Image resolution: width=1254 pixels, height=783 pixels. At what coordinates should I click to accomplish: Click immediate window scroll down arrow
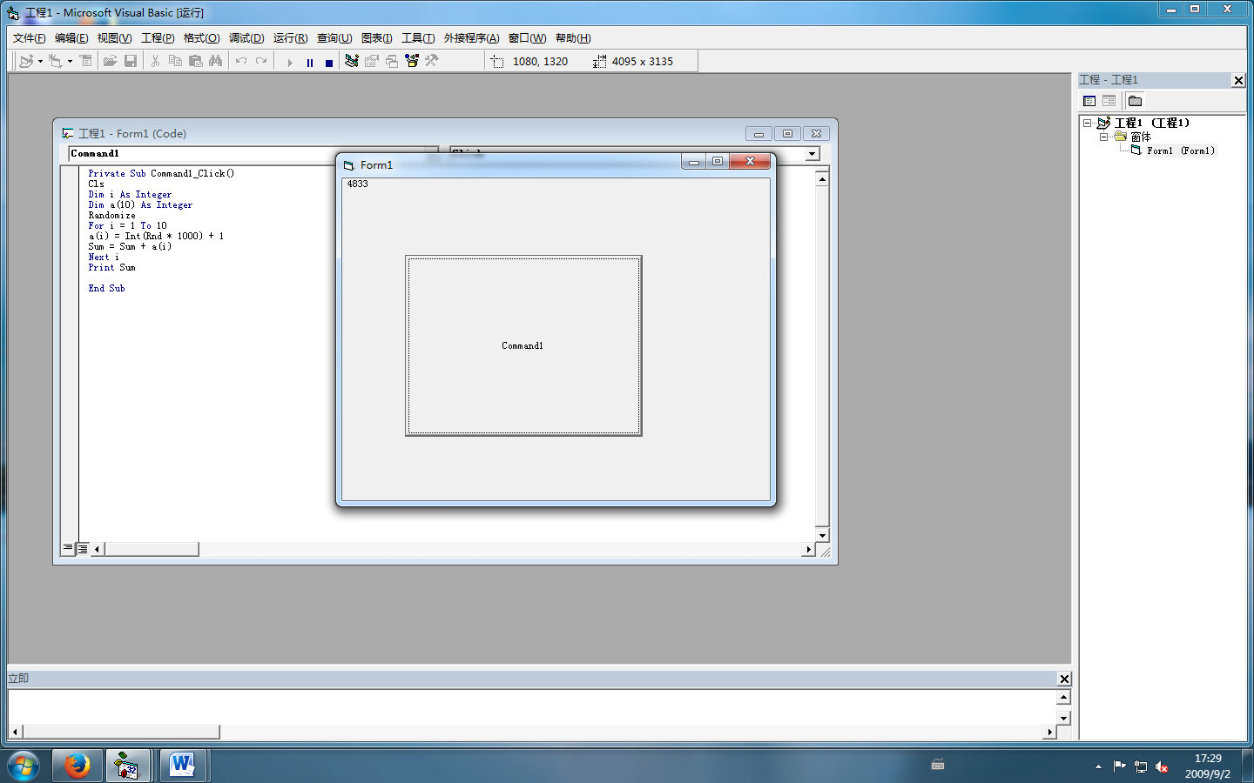1063,718
